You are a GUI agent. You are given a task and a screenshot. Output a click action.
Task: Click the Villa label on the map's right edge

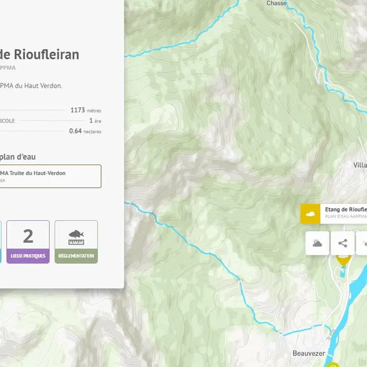tap(360, 165)
